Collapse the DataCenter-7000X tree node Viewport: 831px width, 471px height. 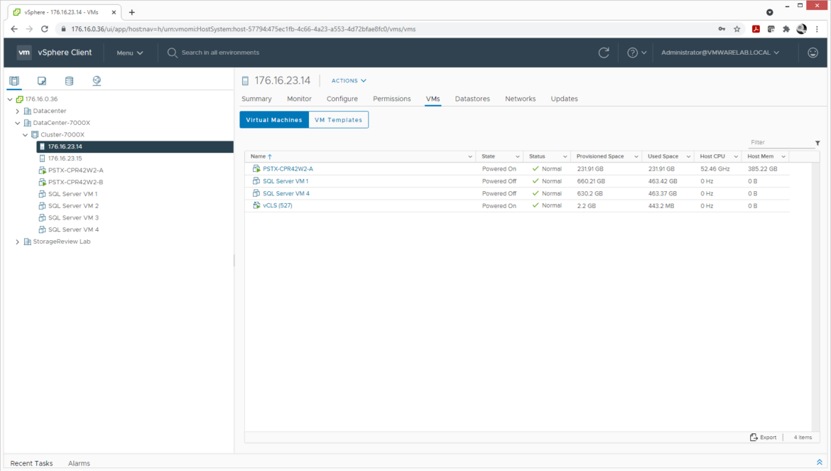point(18,123)
